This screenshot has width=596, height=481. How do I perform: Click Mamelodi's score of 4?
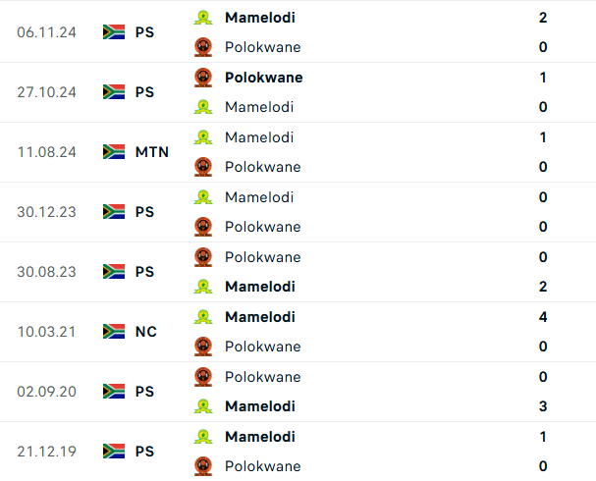click(543, 317)
